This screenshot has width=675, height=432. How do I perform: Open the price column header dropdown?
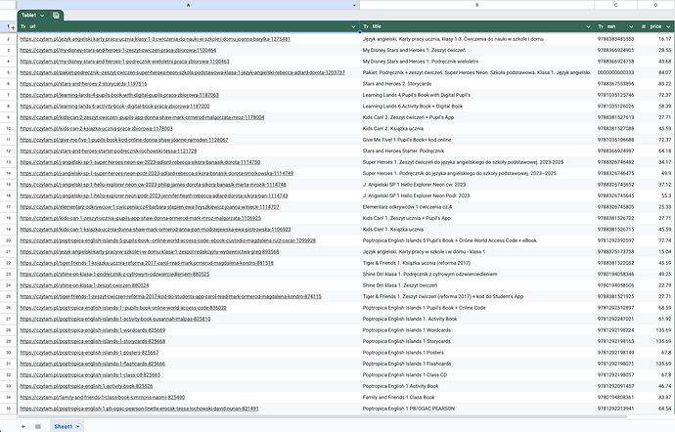pos(668,26)
